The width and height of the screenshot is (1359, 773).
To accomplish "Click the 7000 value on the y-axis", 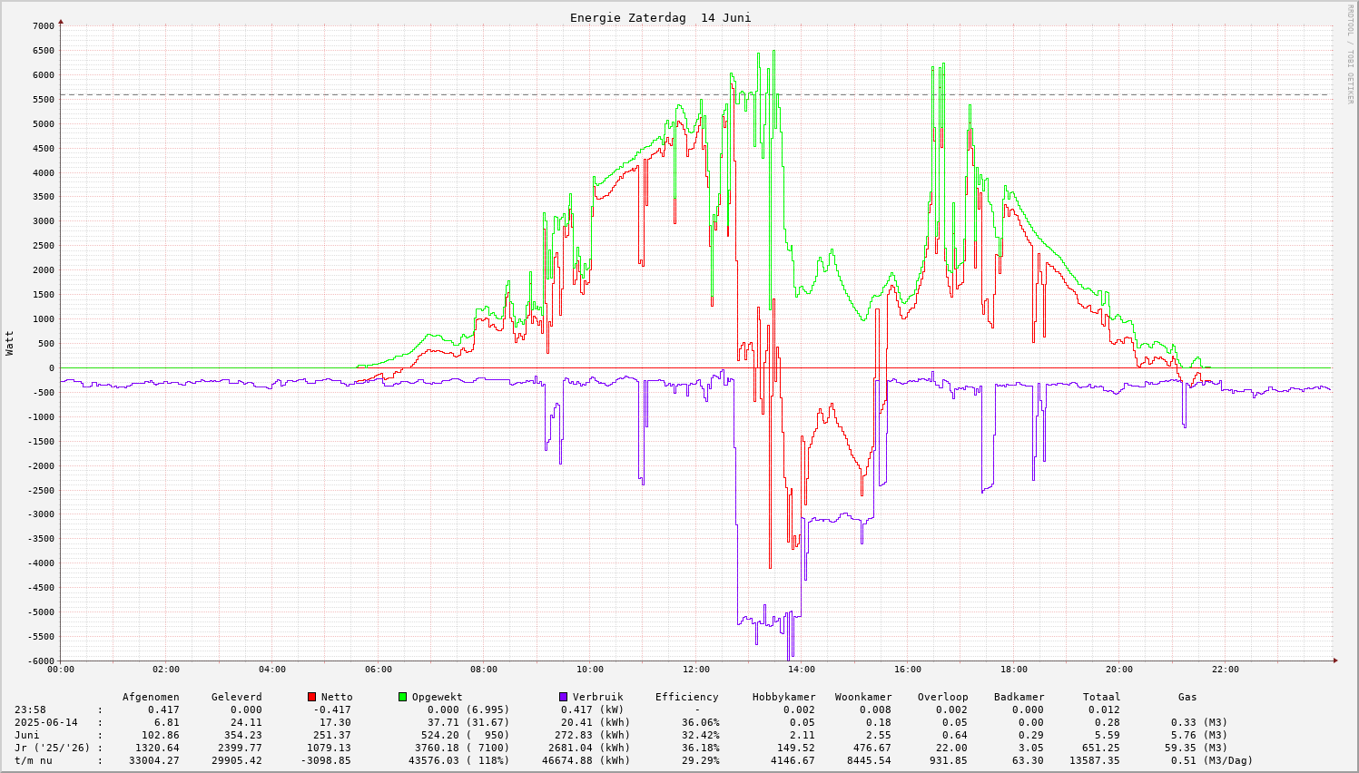I will pyautogui.click(x=43, y=26).
